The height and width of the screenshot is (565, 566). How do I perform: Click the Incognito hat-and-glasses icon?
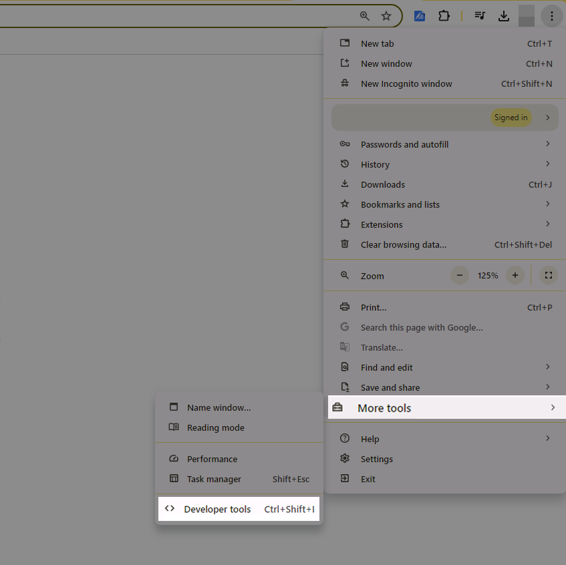point(345,83)
